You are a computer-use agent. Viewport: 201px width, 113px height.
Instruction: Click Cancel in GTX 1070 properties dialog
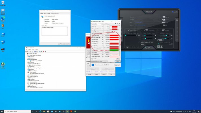coord(67,44)
